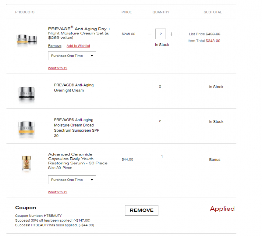Expand the Ceramide Capsules Purchase One Time dropdown

coord(72,180)
